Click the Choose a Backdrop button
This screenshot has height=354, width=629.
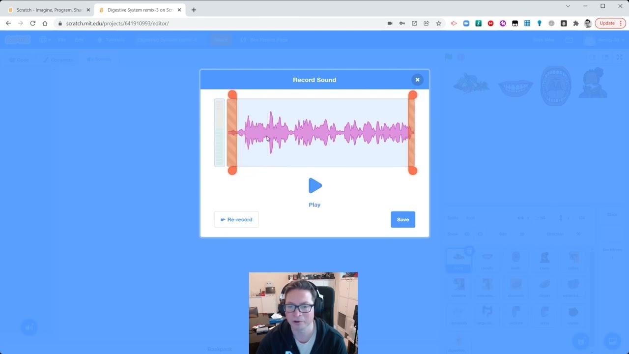pyautogui.click(x=612, y=340)
